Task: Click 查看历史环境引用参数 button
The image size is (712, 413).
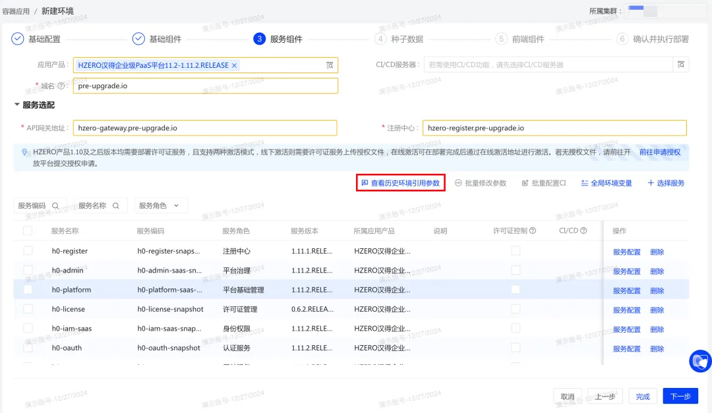Action: pos(401,183)
